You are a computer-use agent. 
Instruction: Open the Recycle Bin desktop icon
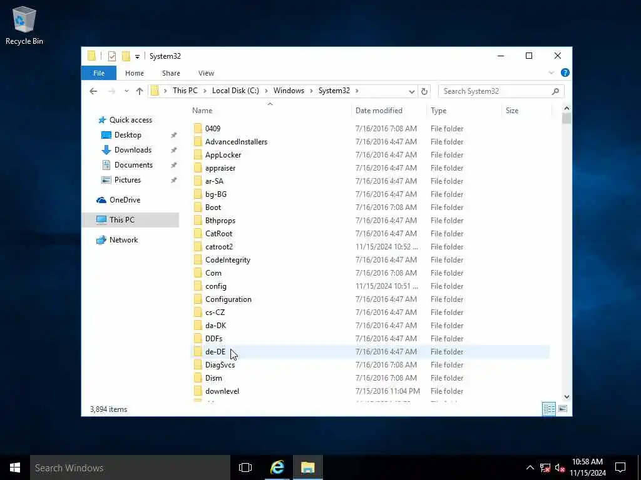tap(24, 25)
